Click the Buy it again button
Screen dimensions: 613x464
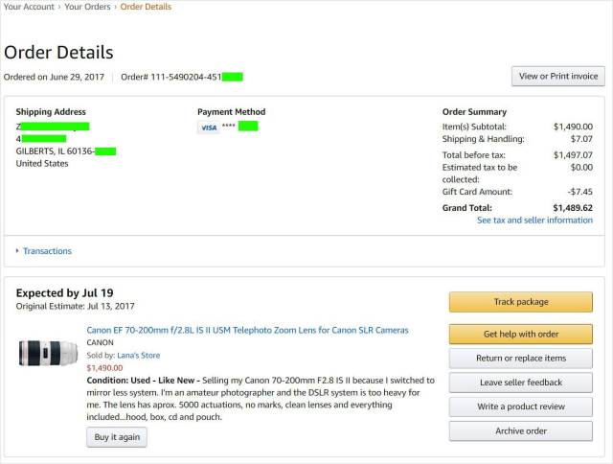click(117, 437)
